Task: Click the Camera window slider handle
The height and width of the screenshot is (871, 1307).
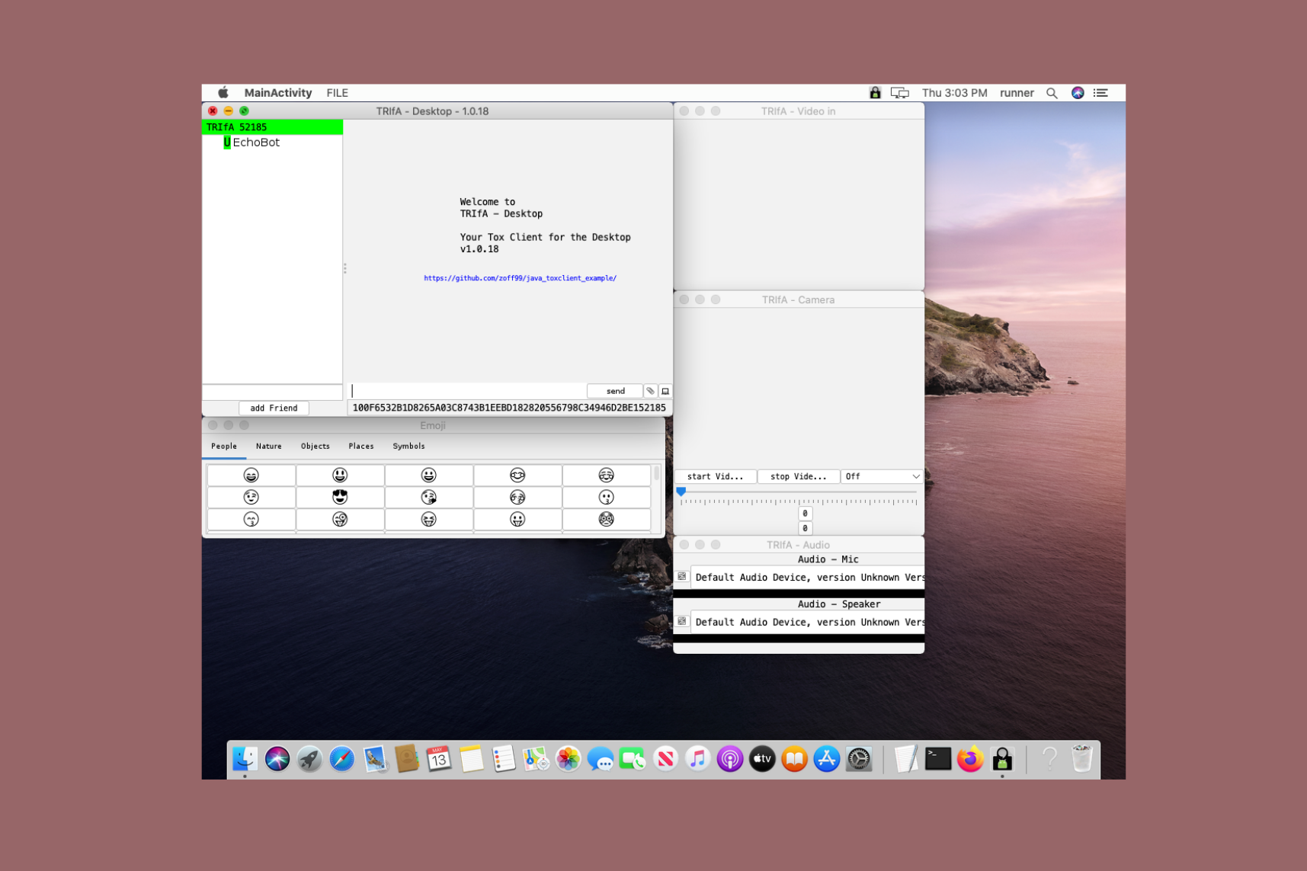Action: coord(681,492)
